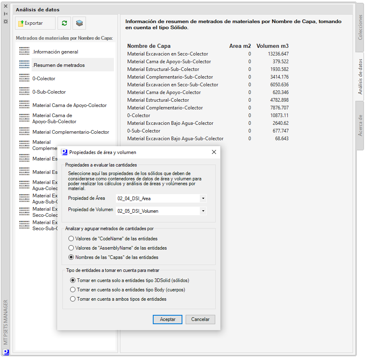Select table icon beside 0-Colector
The width and height of the screenshot is (366, 357).
pos(24,78)
